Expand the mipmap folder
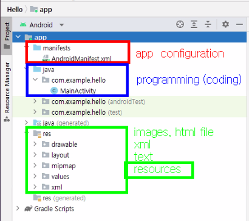 tap(35, 165)
